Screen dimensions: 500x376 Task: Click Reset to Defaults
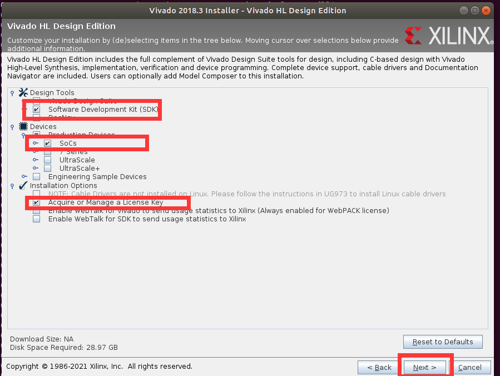tap(443, 342)
